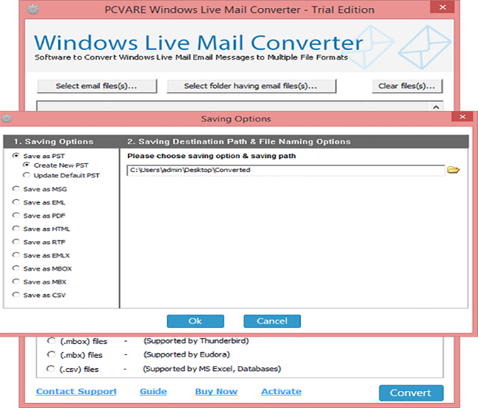This screenshot has width=478, height=408.
Task: Click the '1. Saving Options' header
Action: click(54, 141)
